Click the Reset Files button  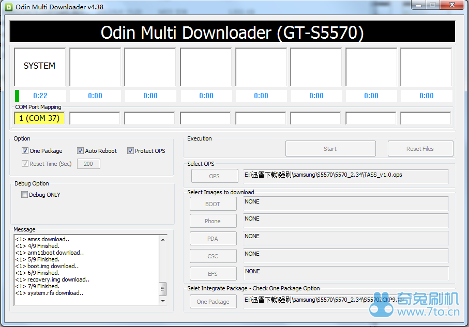[x=420, y=149]
